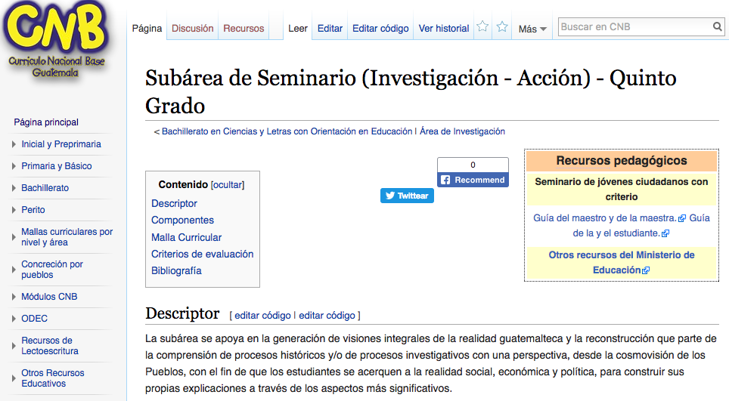Select the Página tab

tap(147, 28)
